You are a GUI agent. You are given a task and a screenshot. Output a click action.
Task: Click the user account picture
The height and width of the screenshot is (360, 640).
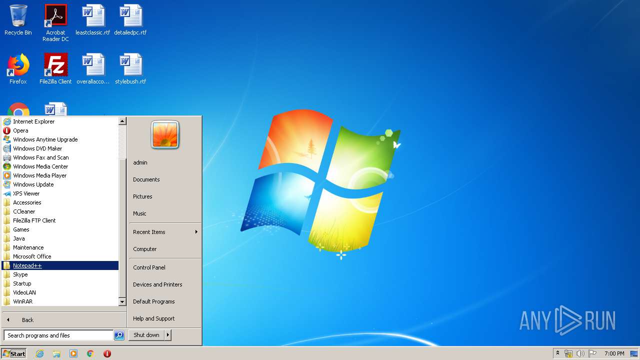(165, 135)
